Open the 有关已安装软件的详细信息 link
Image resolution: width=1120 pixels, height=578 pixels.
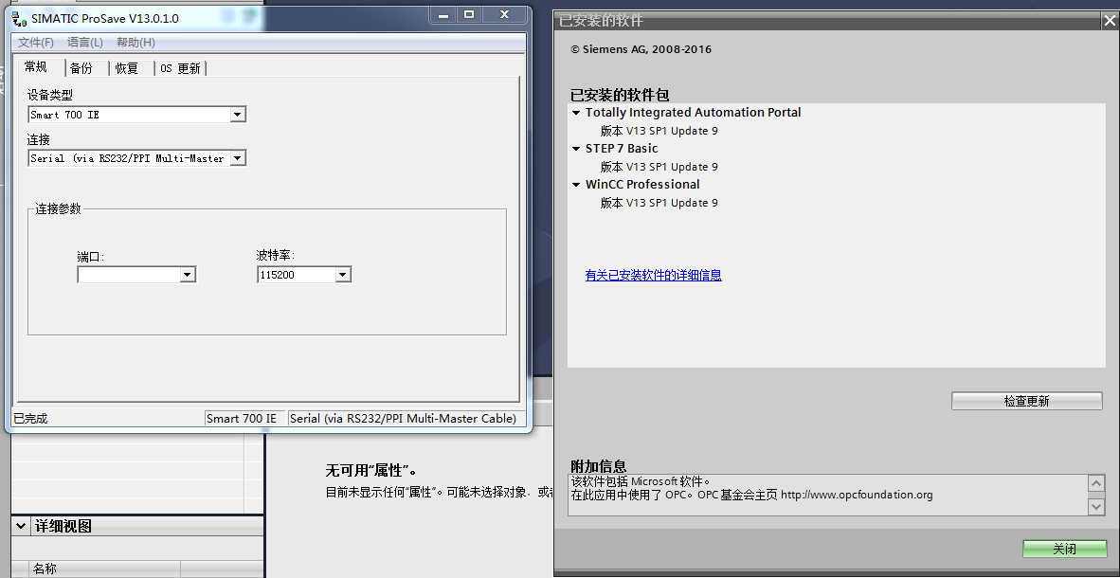click(653, 276)
